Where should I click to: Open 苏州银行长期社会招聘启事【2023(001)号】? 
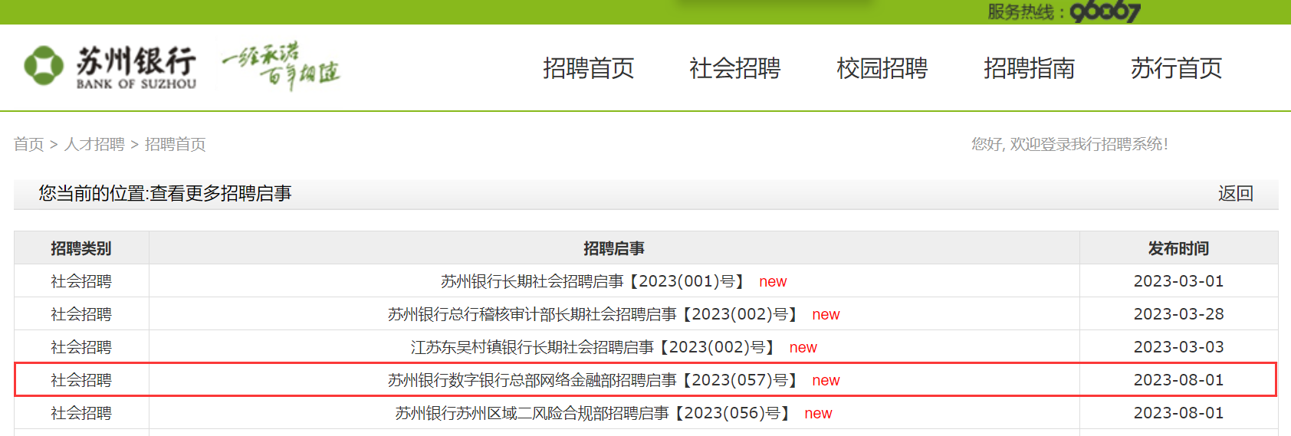[593, 281]
